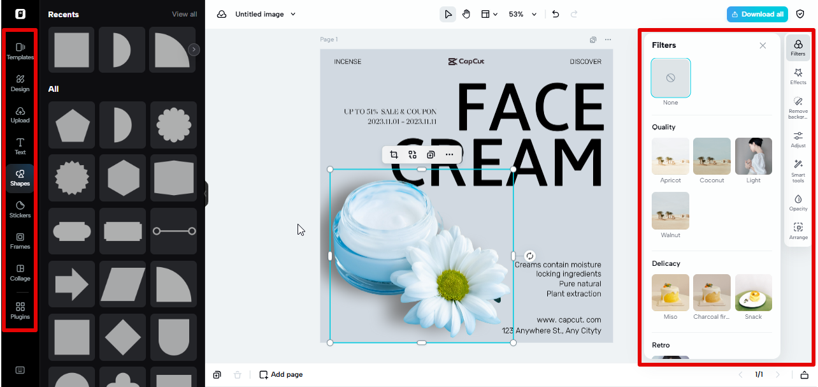The image size is (818, 387).
Task: Click the duplicate page icon above canvas
Action: 593,40
